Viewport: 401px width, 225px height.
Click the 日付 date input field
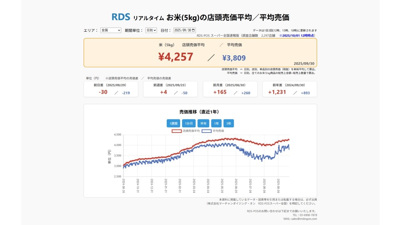pos(182,30)
